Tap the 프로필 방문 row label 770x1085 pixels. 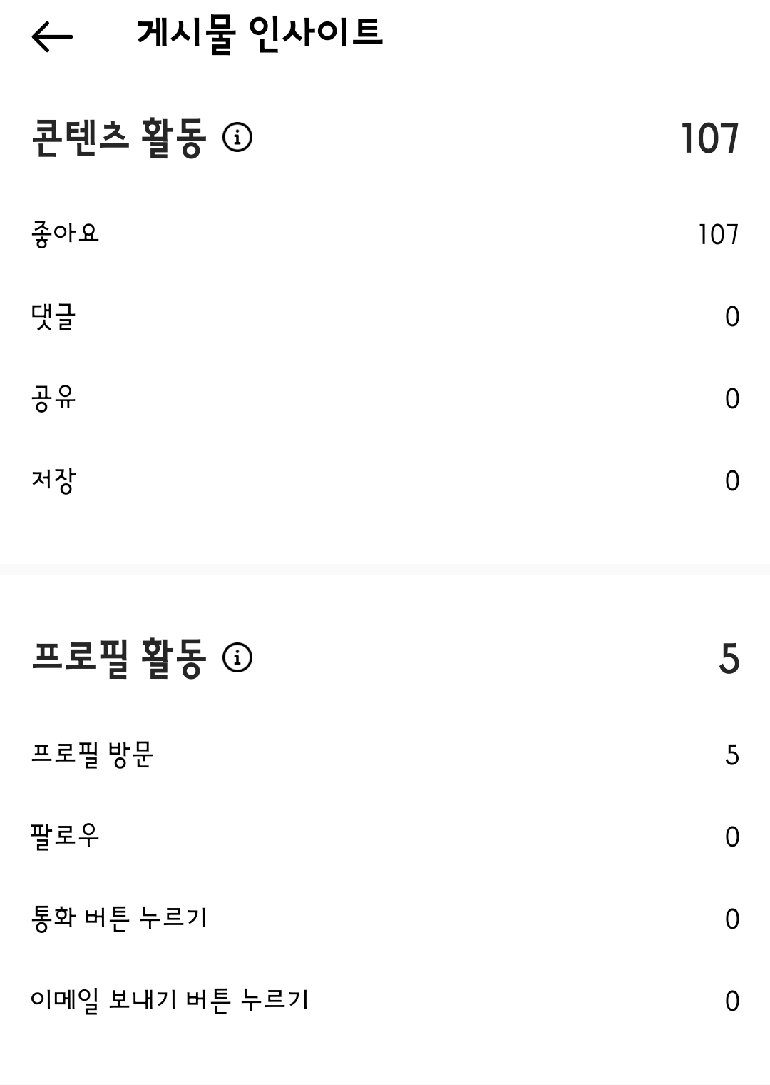[92, 755]
